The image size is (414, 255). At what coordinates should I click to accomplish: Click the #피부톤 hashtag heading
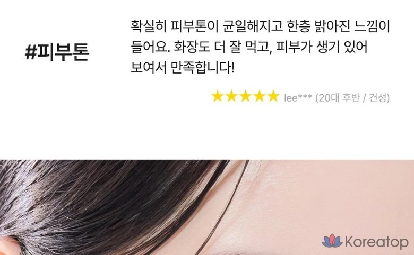pos(57,52)
